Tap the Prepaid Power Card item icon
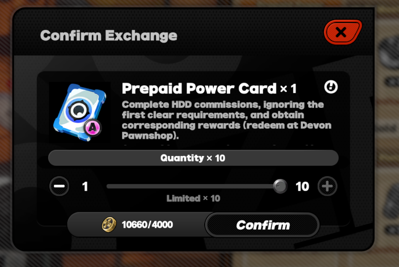 coord(79,112)
